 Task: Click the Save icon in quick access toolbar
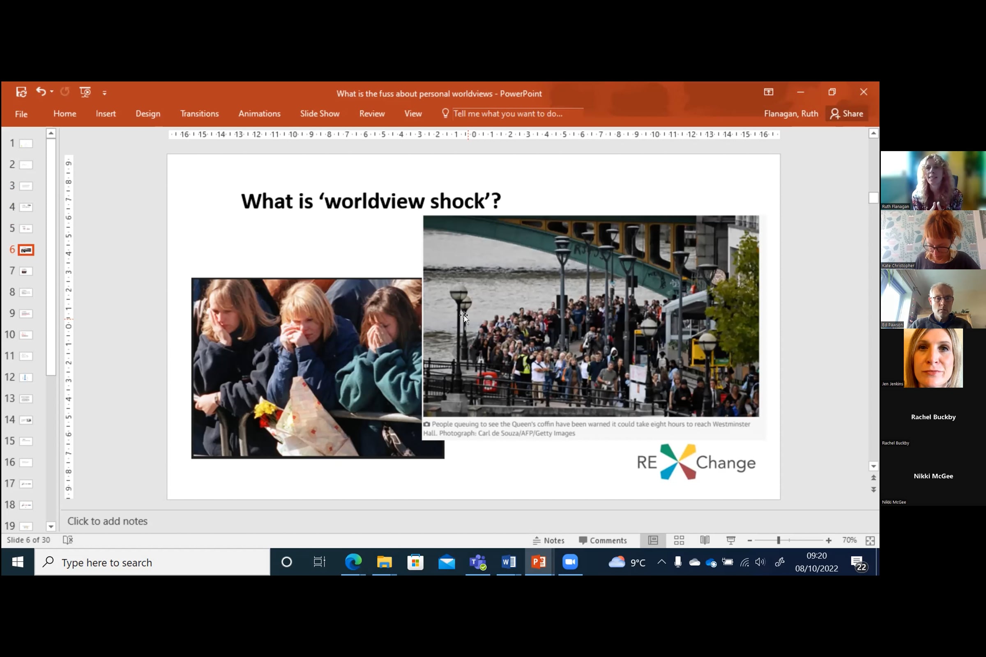coord(21,92)
